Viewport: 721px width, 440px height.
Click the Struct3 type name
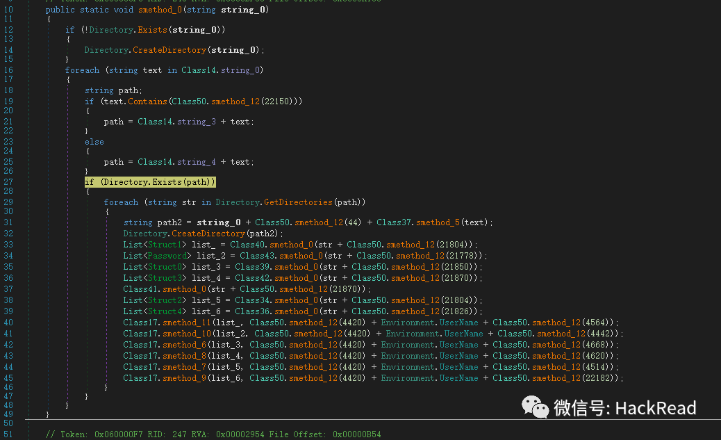click(164, 278)
